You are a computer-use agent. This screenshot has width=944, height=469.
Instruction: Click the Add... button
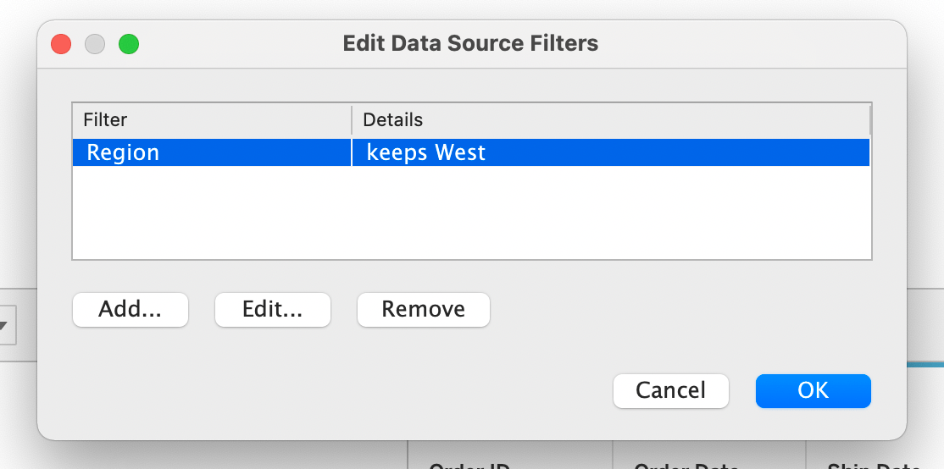(x=130, y=310)
